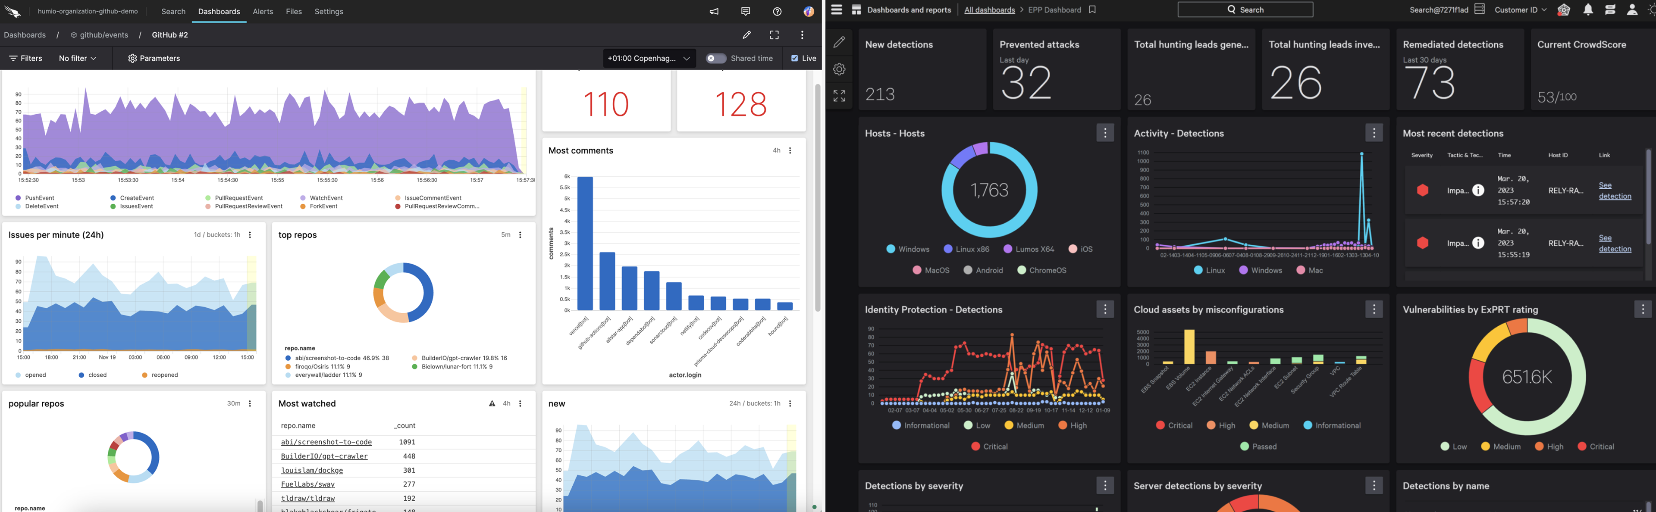Click the Falcon logo in Humio window
Image resolution: width=1656 pixels, height=512 pixels.
click(x=13, y=12)
